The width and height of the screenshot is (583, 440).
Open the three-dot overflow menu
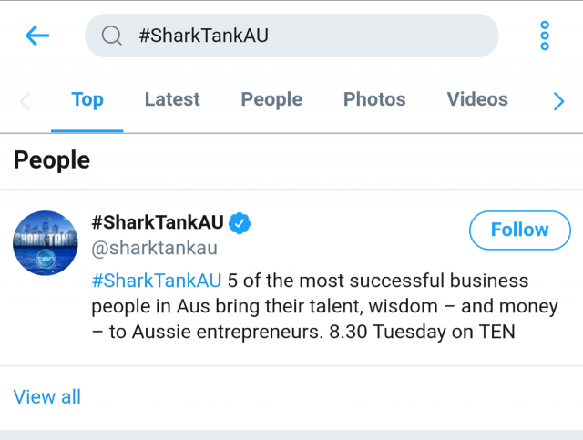click(x=545, y=36)
